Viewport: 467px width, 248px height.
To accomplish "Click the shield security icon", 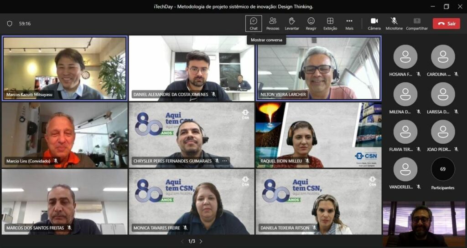I will 10,24.
